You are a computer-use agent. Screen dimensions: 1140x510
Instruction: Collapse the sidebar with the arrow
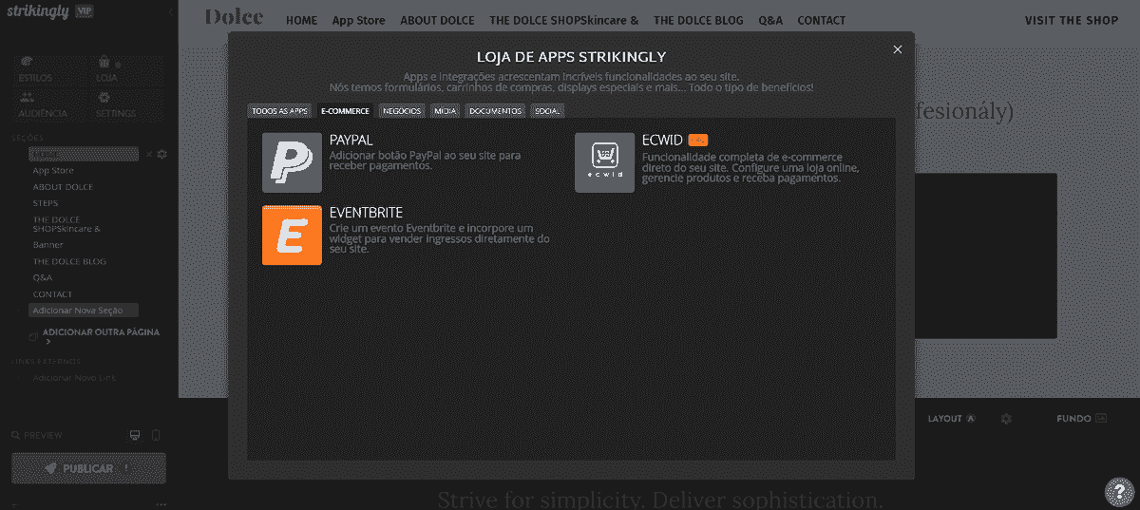pos(170,12)
